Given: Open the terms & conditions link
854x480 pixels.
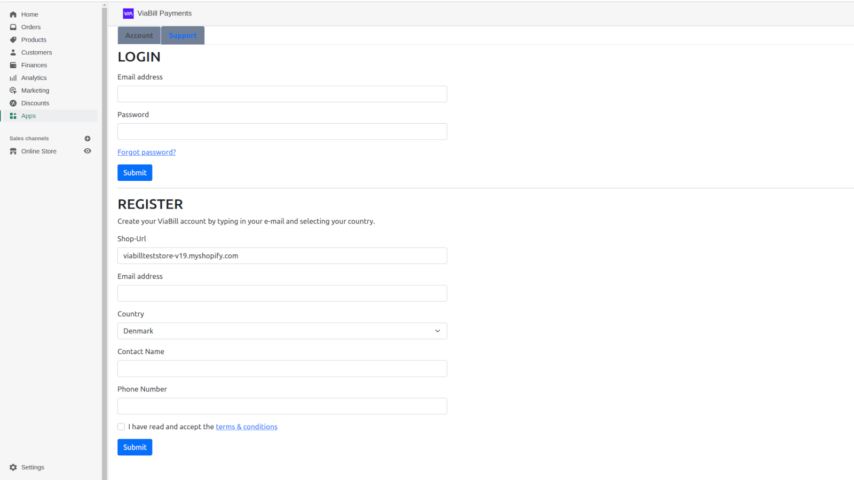Looking at the screenshot, I should pyautogui.click(x=247, y=427).
